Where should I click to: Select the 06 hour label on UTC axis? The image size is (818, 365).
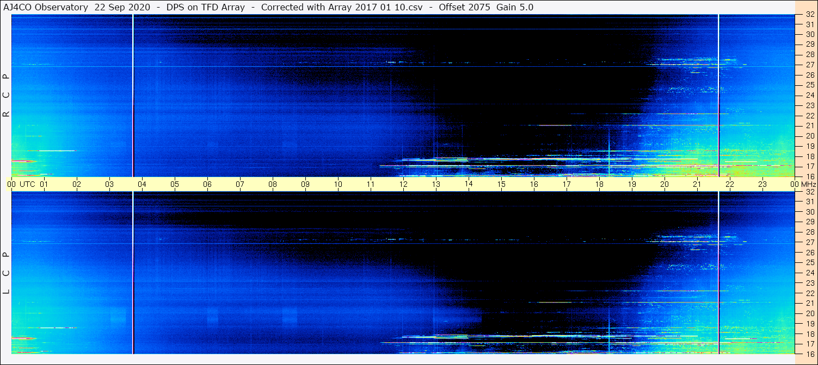point(207,184)
